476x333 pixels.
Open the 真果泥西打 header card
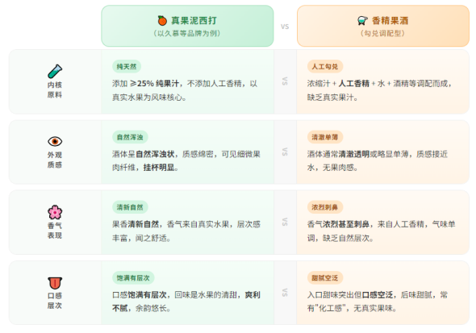pyautogui.click(x=187, y=26)
